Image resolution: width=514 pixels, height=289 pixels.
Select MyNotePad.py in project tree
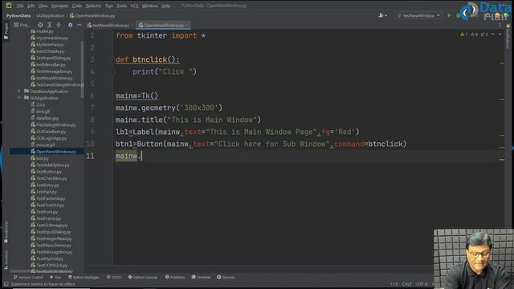tap(47, 45)
